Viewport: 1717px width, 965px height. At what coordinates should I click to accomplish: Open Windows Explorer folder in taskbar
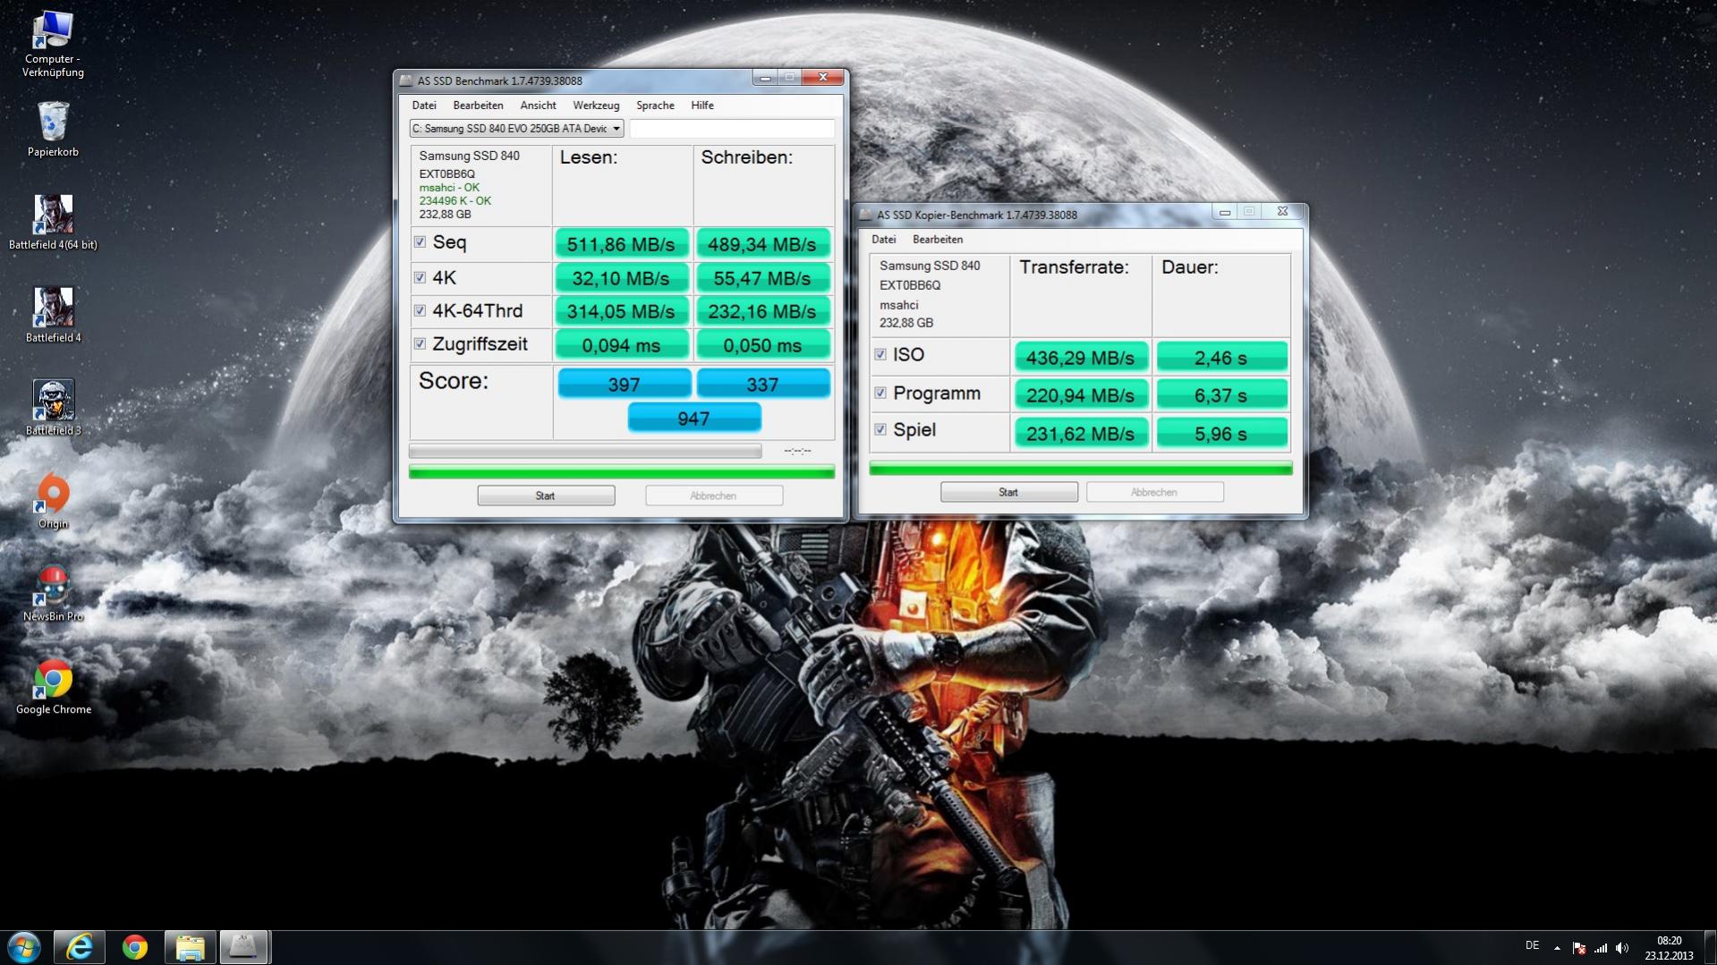(x=190, y=947)
